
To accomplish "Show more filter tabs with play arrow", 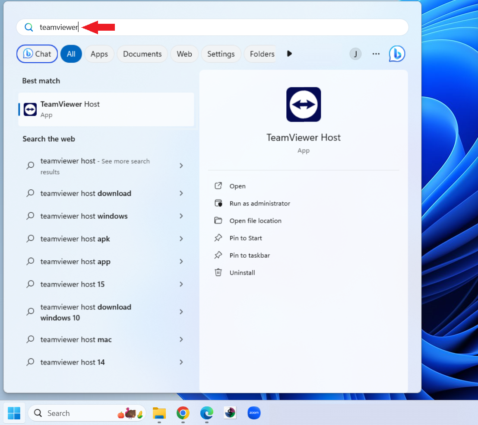I will (x=289, y=54).
